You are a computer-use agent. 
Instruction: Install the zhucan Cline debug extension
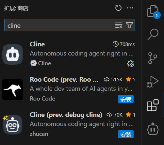(126, 134)
